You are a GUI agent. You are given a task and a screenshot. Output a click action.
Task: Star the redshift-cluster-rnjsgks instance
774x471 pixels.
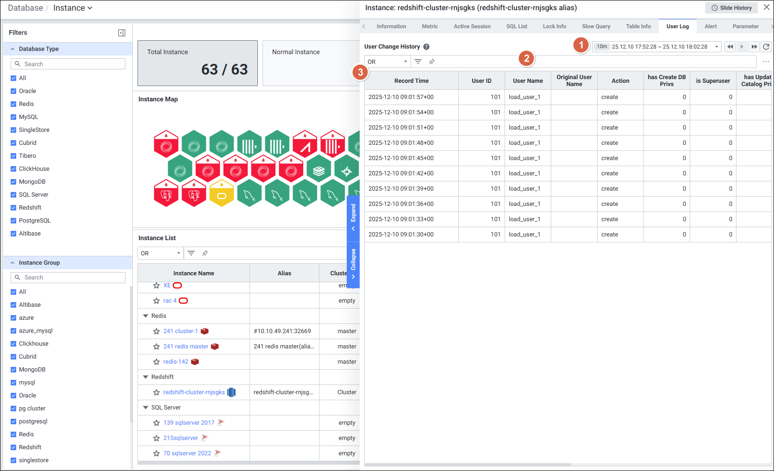(156, 392)
